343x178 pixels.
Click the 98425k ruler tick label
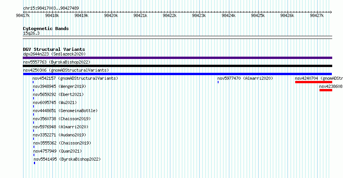(x=258, y=15)
